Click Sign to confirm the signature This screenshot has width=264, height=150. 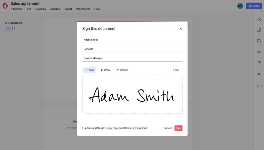[178, 128]
